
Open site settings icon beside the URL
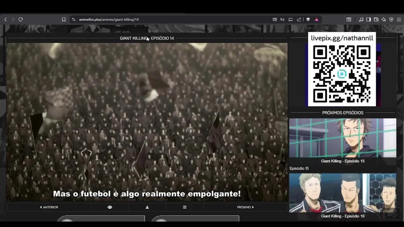[x=74, y=20]
